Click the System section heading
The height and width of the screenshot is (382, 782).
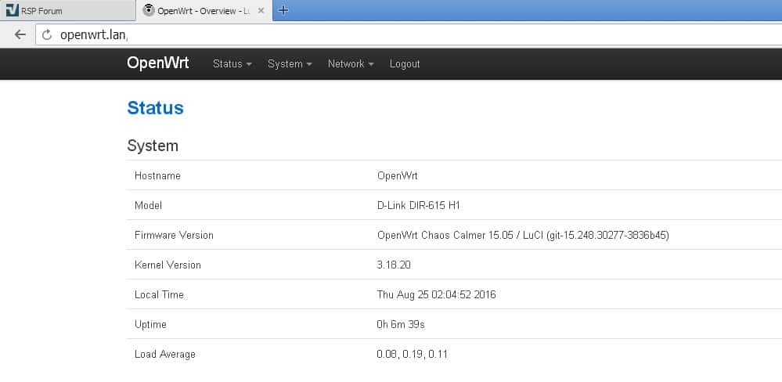(x=153, y=146)
